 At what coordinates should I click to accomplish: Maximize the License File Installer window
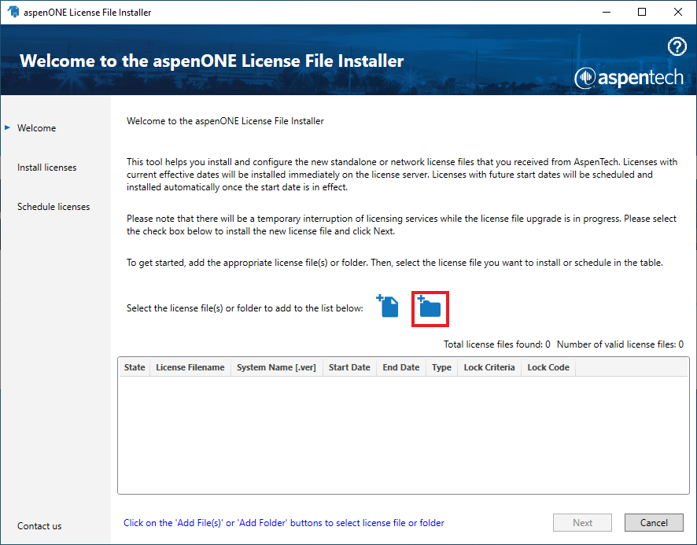point(642,12)
